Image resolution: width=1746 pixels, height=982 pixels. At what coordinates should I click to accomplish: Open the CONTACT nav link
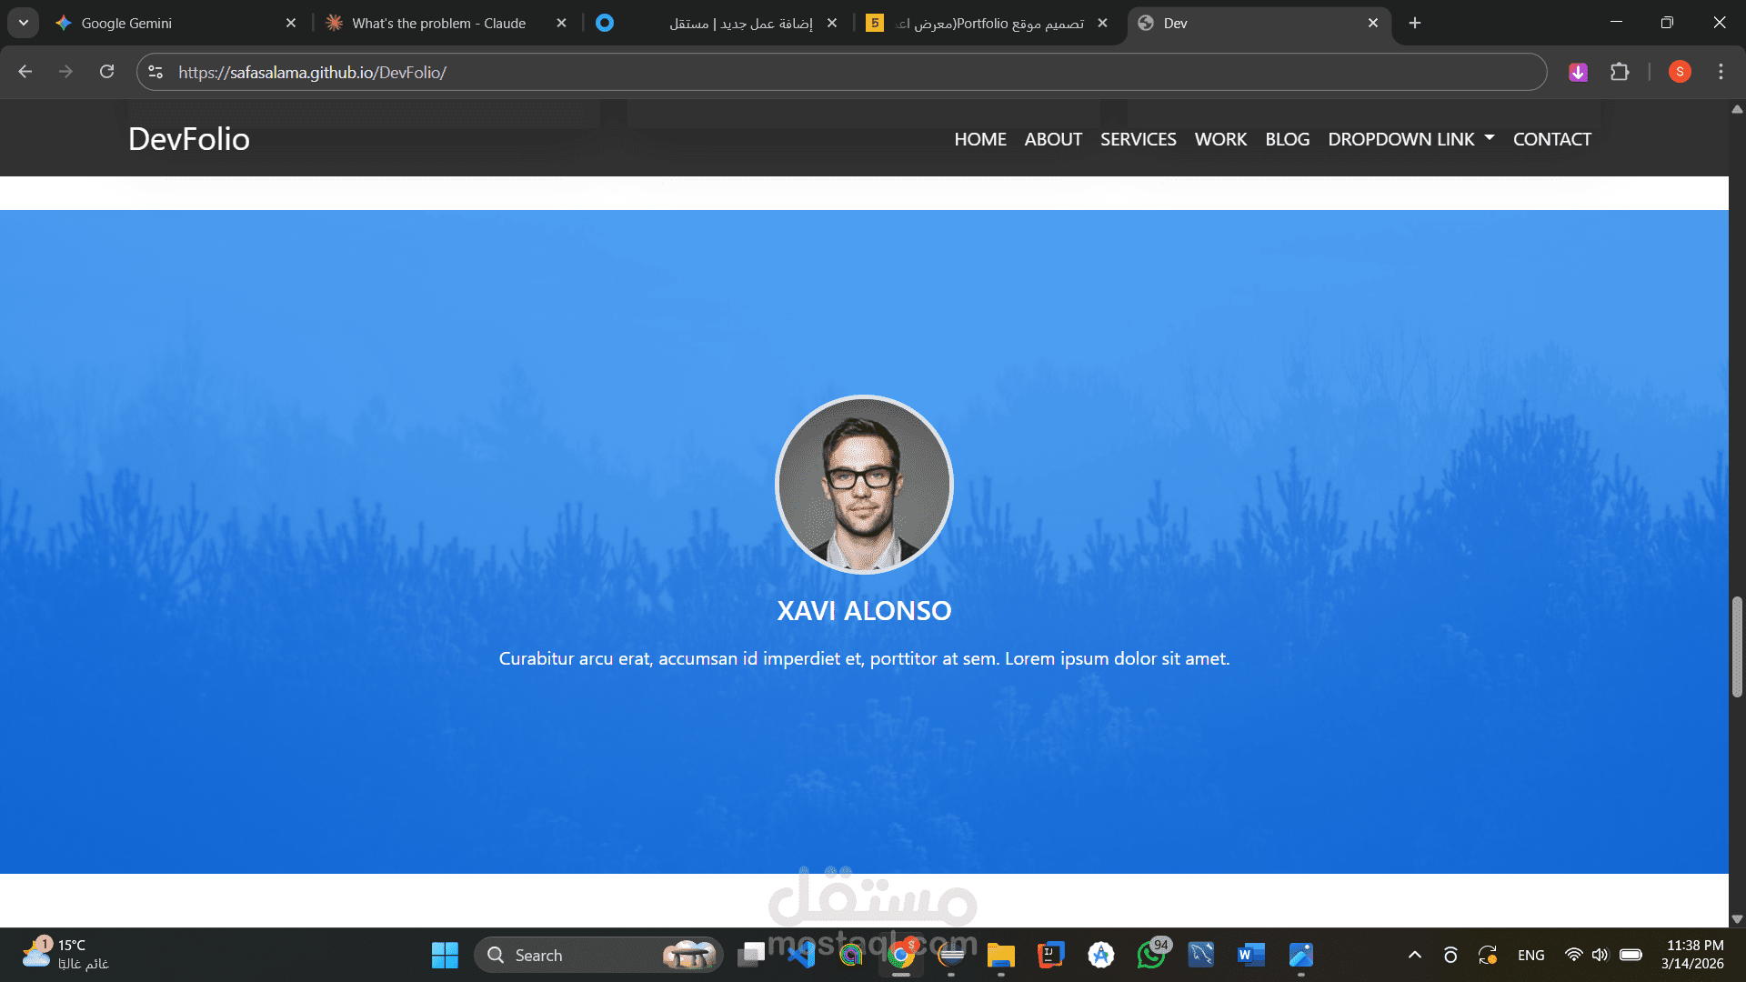1551,139
